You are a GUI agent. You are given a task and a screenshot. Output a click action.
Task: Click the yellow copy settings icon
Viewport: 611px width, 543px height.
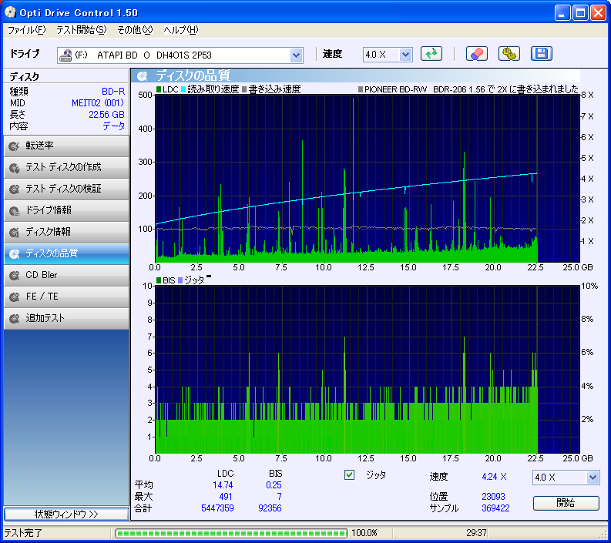point(509,54)
